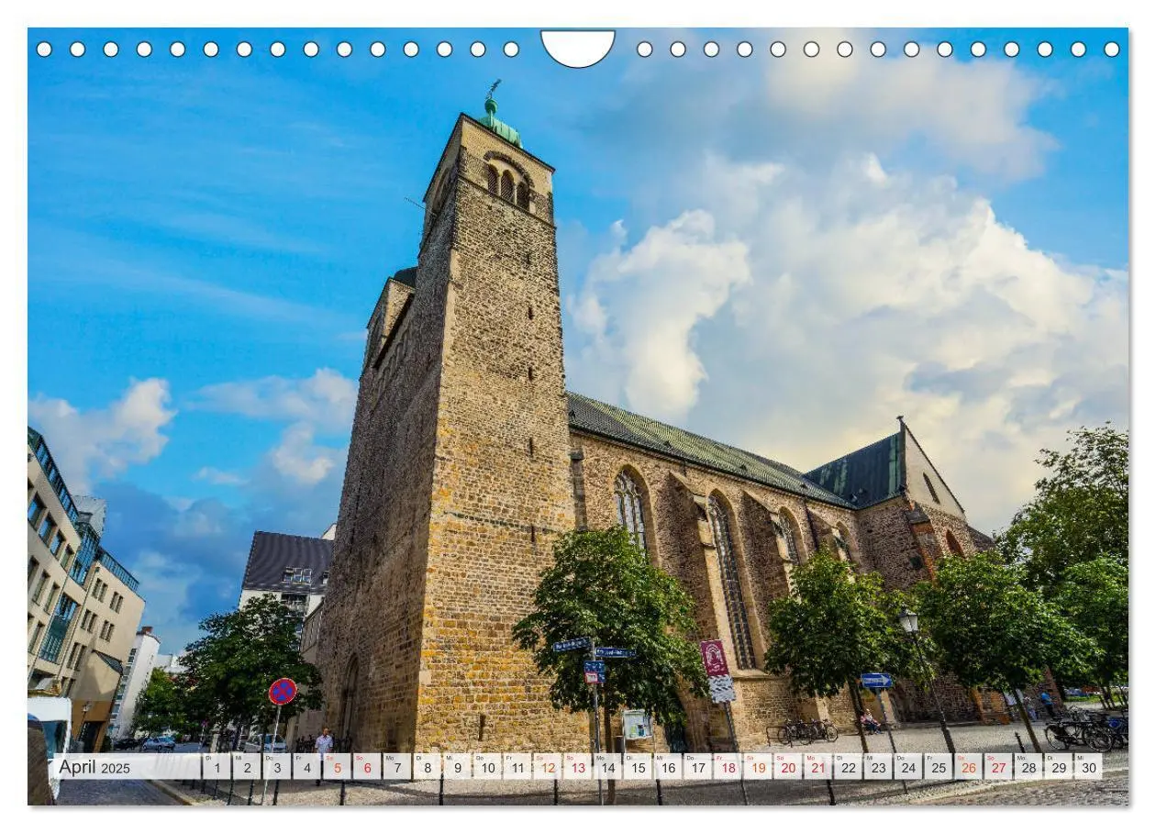The image size is (1156, 833).
Task: Choose the red holiday date 21
Action: (x=817, y=767)
